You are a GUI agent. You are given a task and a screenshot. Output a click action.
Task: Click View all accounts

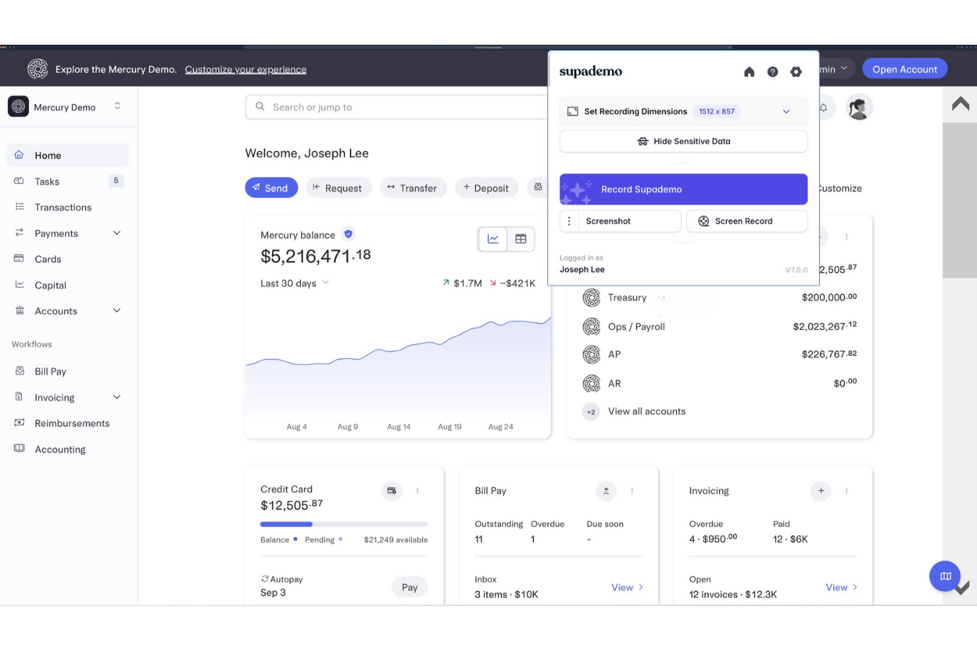(646, 411)
